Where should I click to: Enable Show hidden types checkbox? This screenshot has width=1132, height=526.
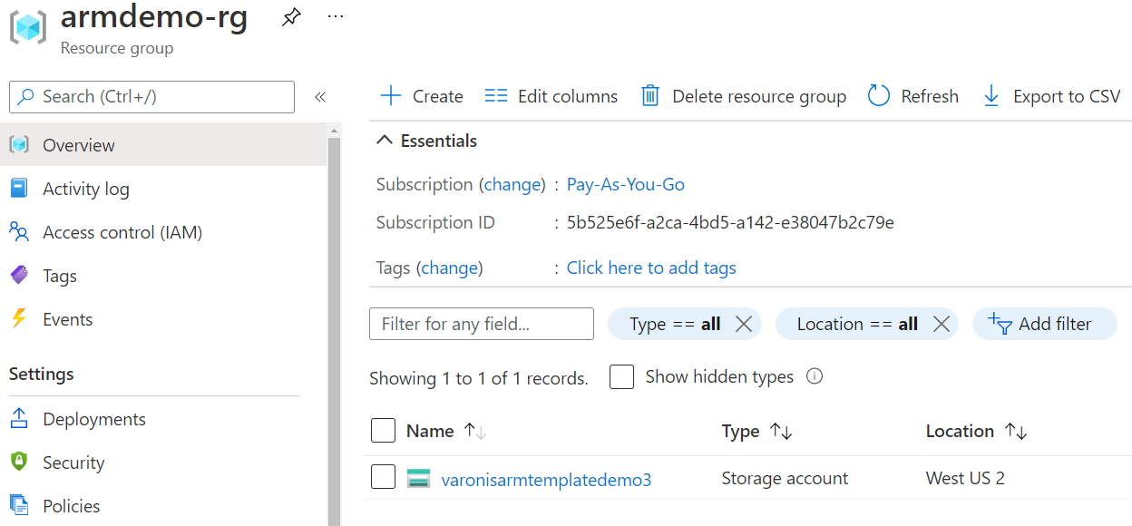click(621, 376)
